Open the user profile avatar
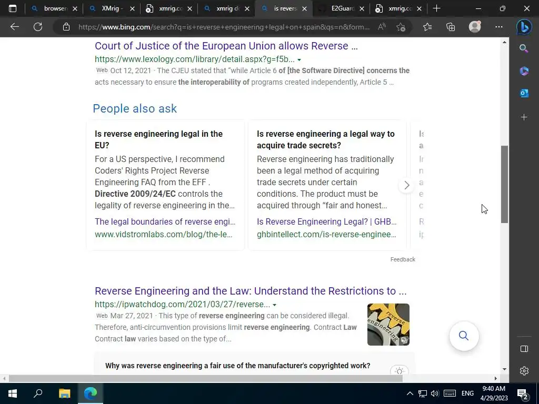This screenshot has height=404, width=539. [x=475, y=27]
